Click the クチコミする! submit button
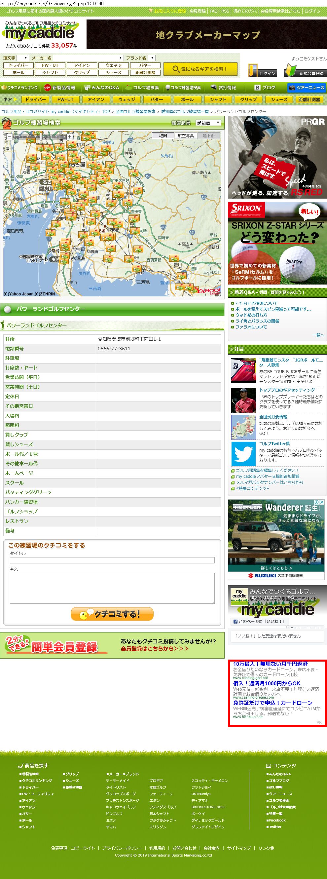327x879 pixels. (x=112, y=614)
